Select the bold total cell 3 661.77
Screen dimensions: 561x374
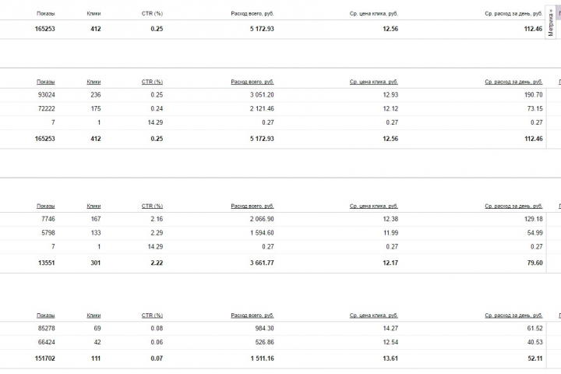262,263
